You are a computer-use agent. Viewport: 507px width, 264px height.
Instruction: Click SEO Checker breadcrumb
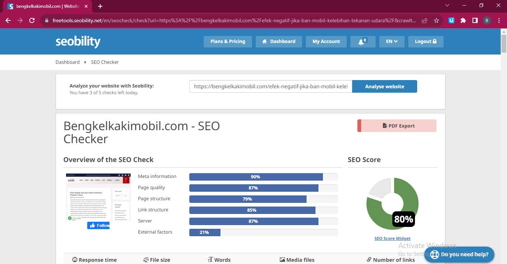coord(105,62)
